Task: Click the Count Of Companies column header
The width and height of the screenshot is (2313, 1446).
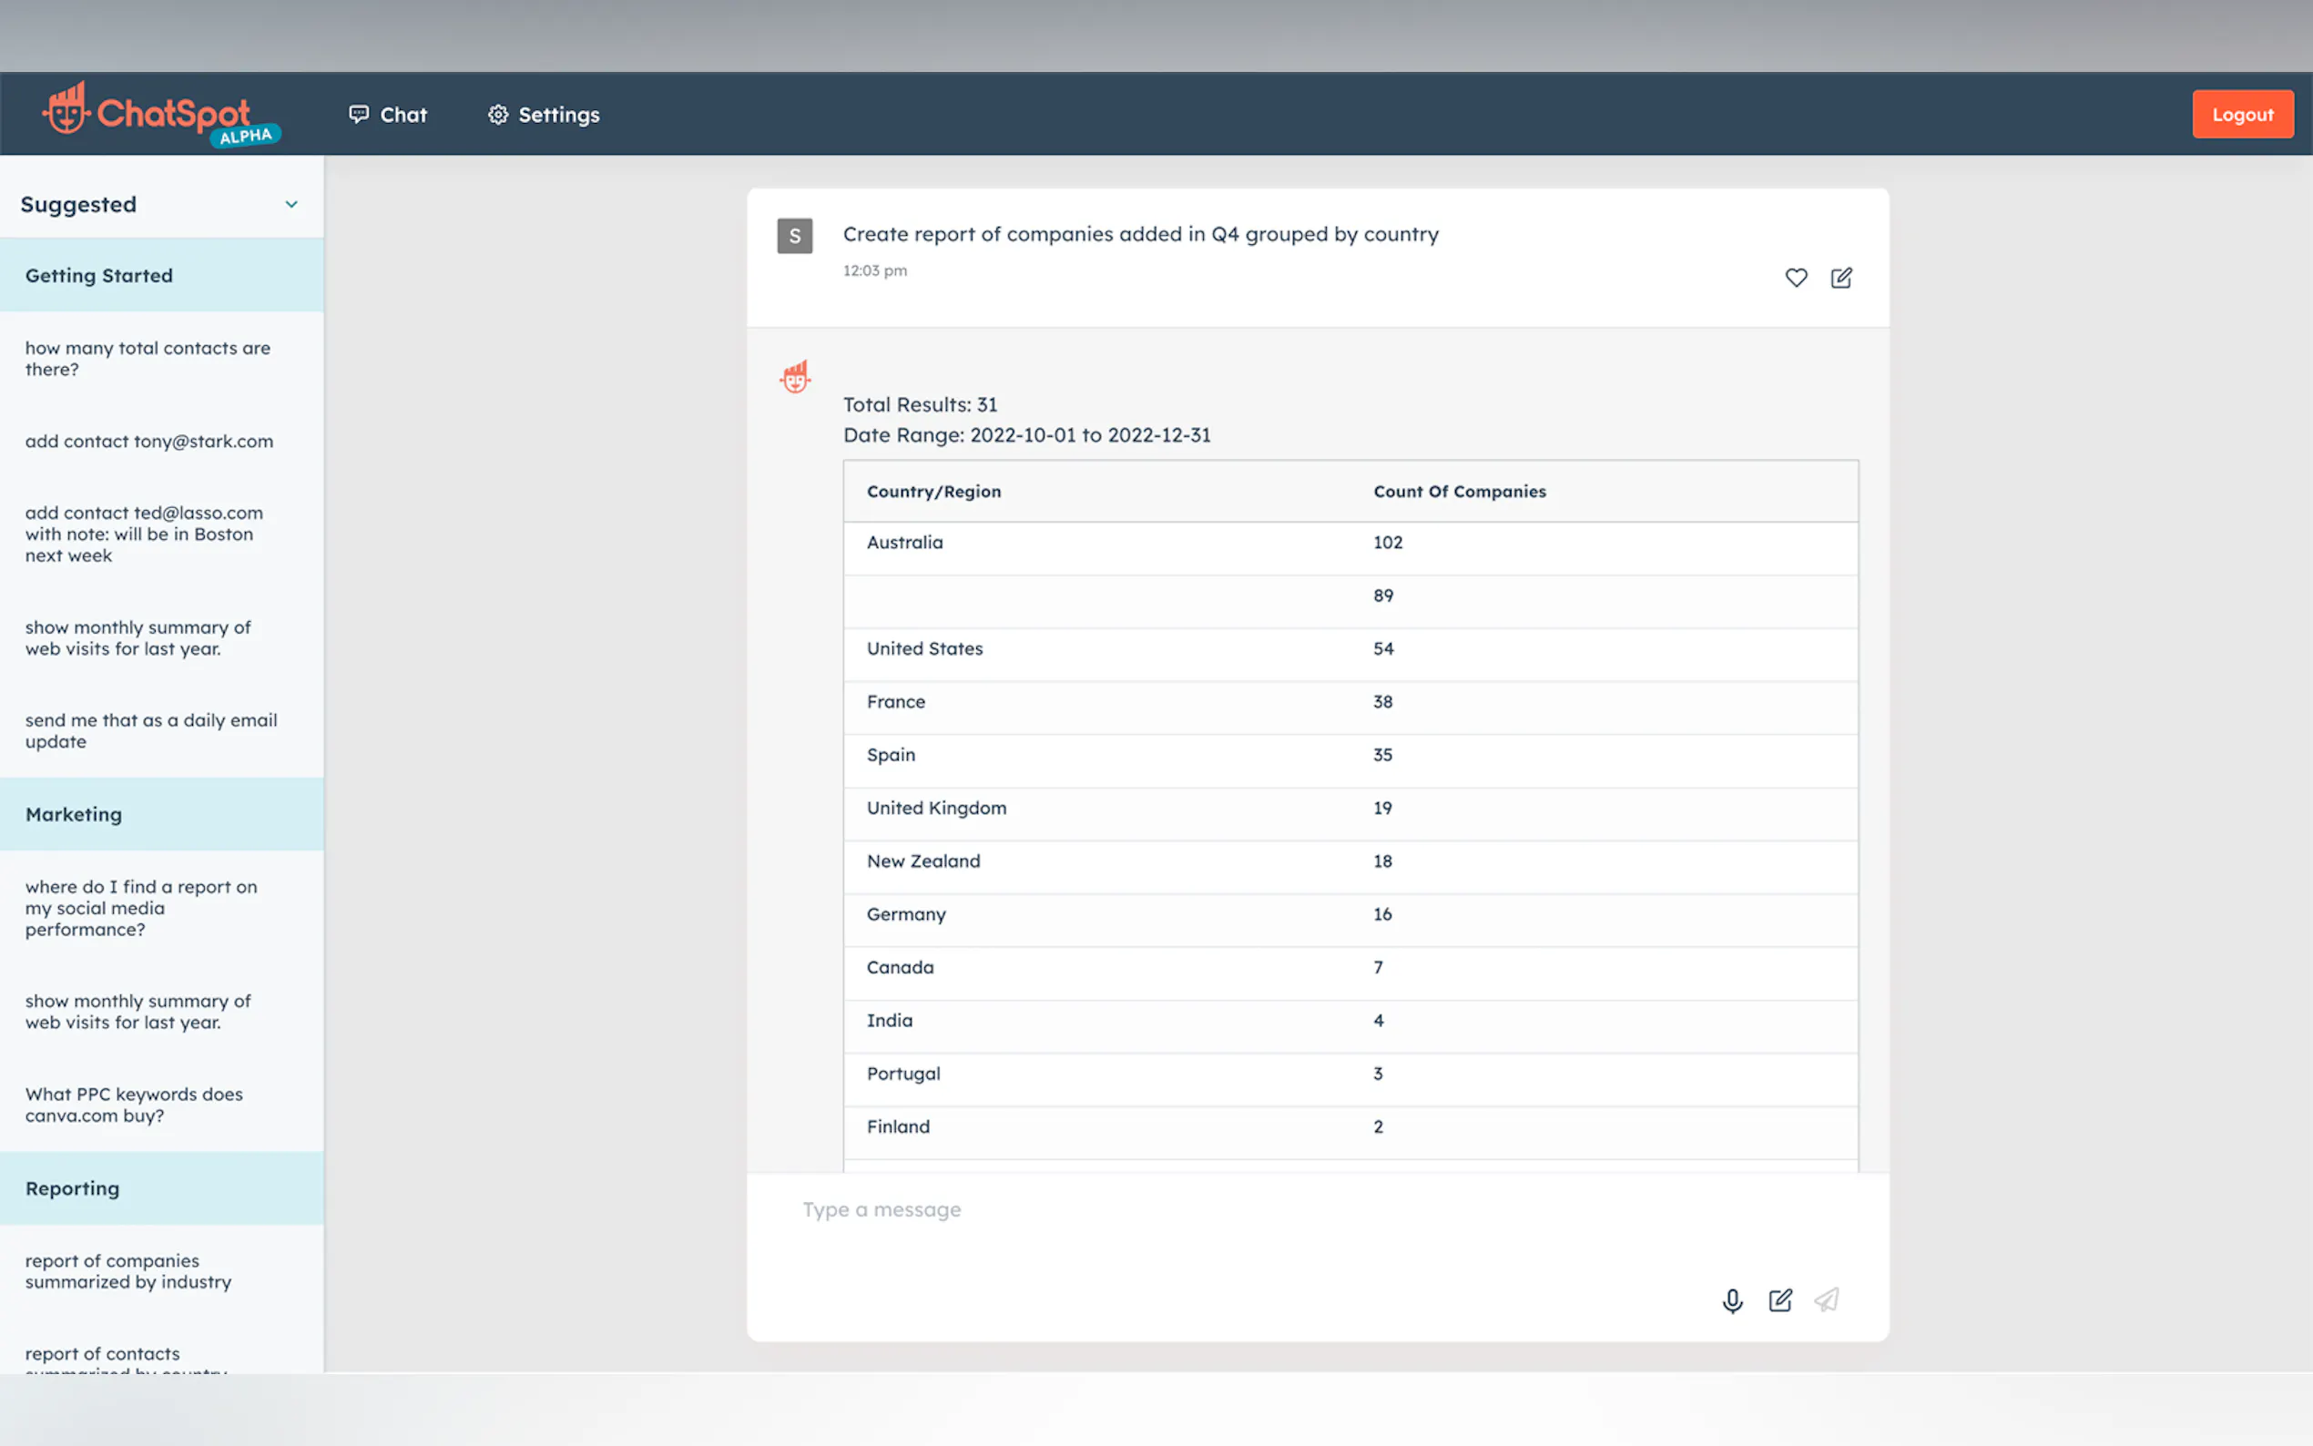Action: point(1459,492)
